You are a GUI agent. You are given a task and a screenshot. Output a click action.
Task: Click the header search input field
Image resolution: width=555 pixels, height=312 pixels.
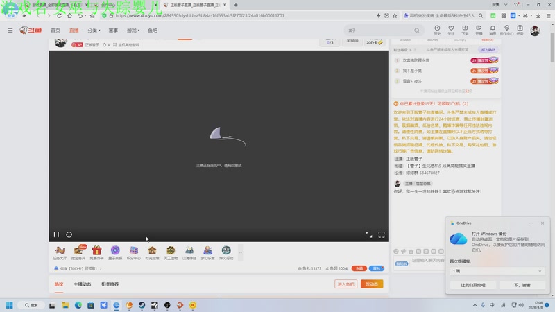pos(379,31)
